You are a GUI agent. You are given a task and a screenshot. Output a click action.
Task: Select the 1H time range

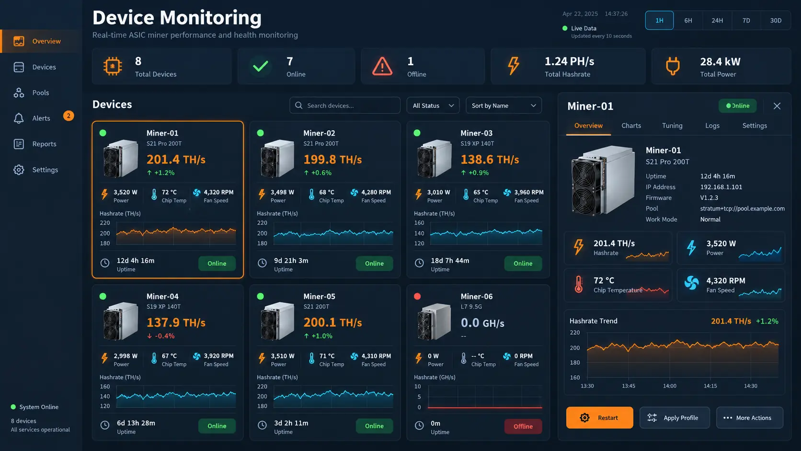click(659, 21)
